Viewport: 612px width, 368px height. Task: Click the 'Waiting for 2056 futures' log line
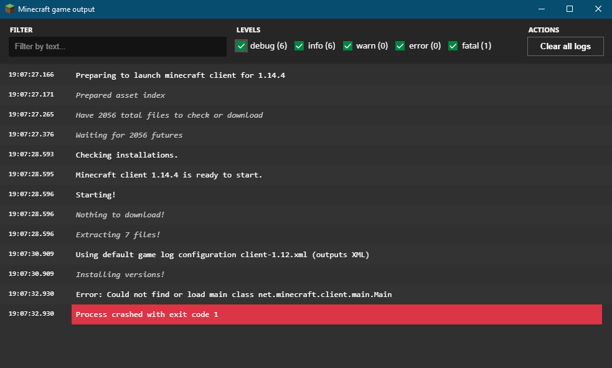click(x=129, y=135)
